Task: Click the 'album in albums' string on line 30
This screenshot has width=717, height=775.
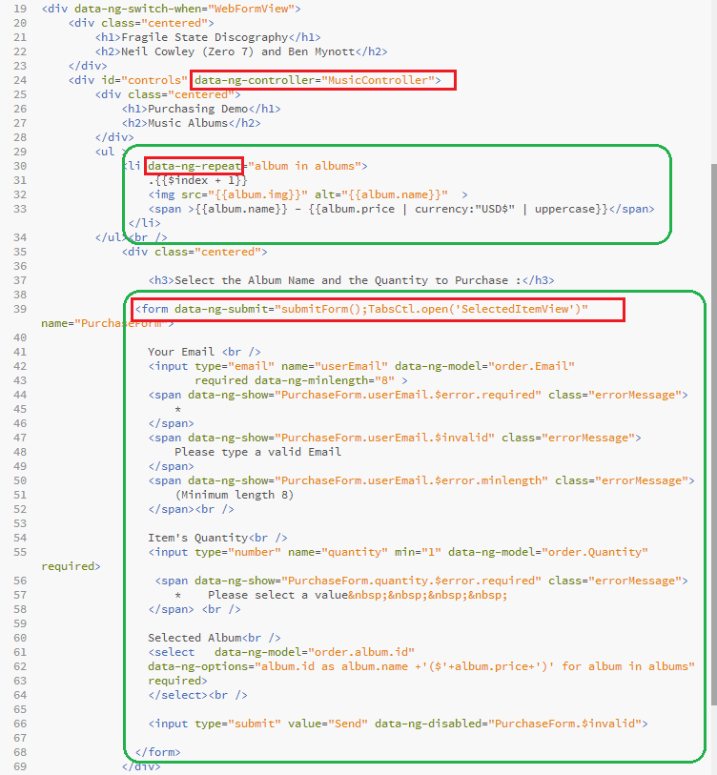Action: click(304, 166)
